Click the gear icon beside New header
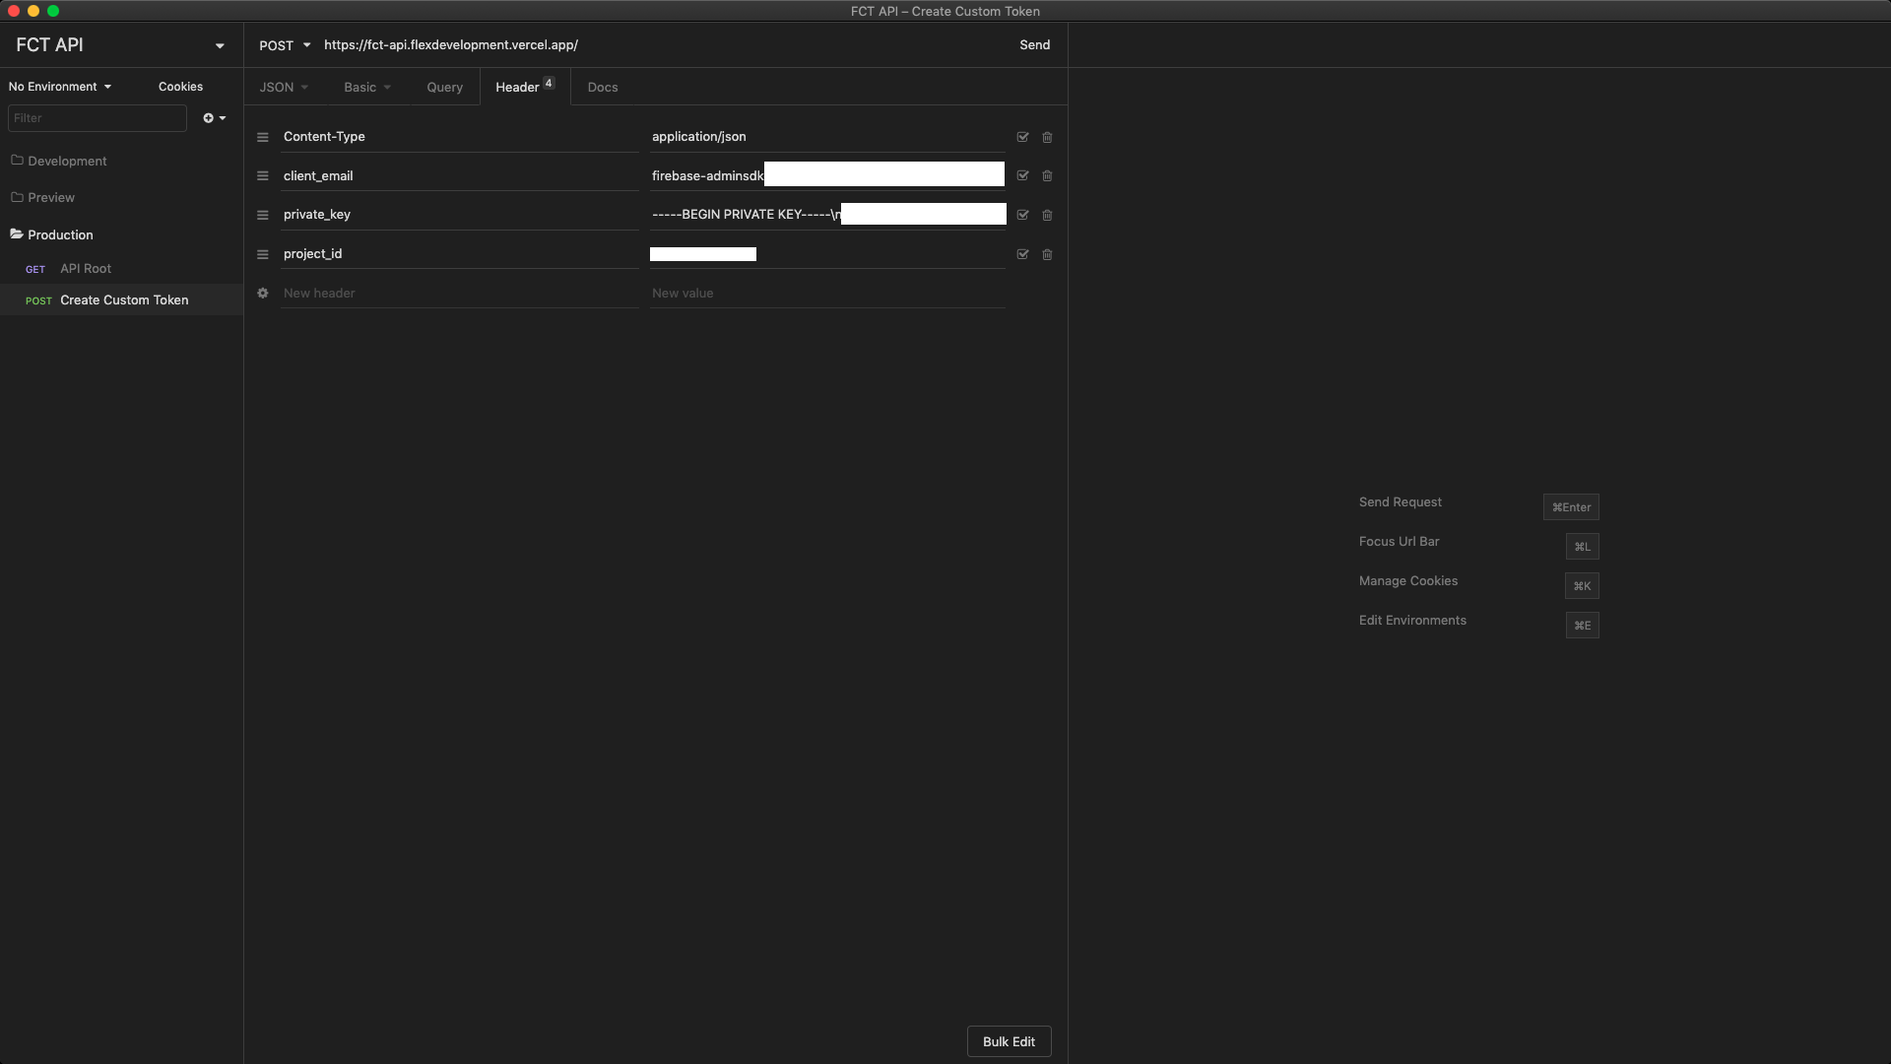Screen dimensions: 1891x1064 pyautogui.click(x=263, y=293)
